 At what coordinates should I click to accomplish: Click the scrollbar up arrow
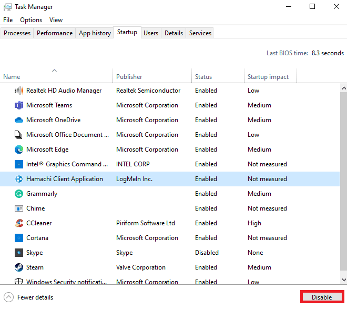pos(344,88)
